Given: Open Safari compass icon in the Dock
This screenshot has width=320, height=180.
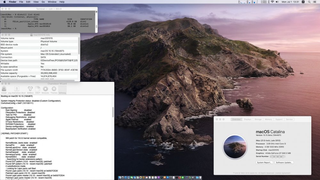Looking at the screenshot, I should point(126,177).
